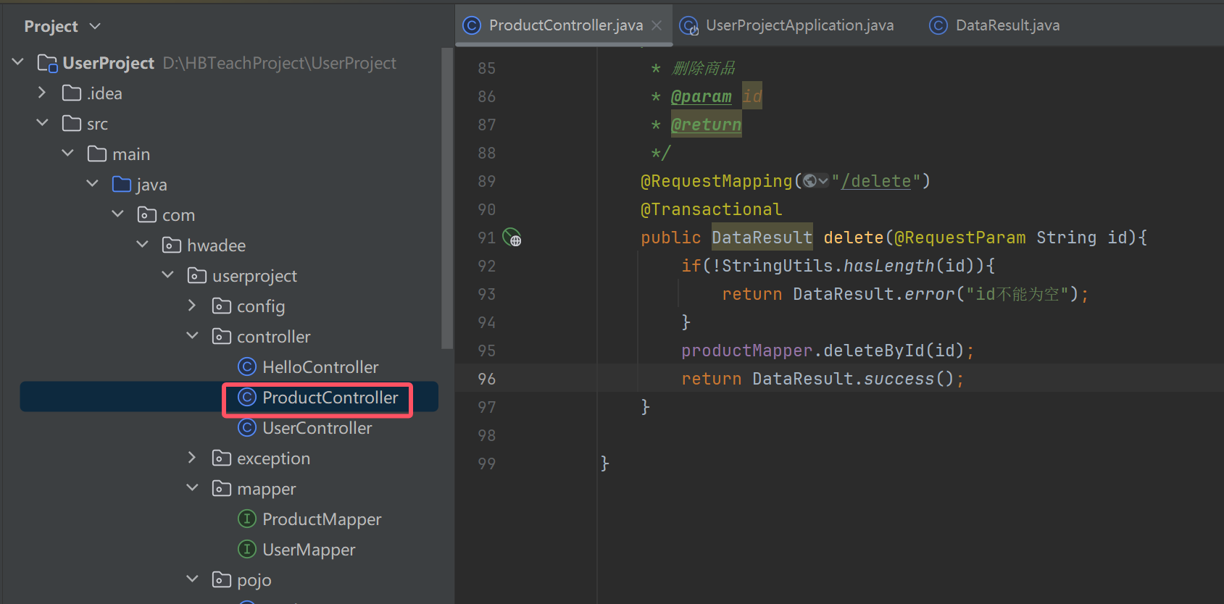
Task: Collapse the java source folder
Action: click(x=92, y=184)
